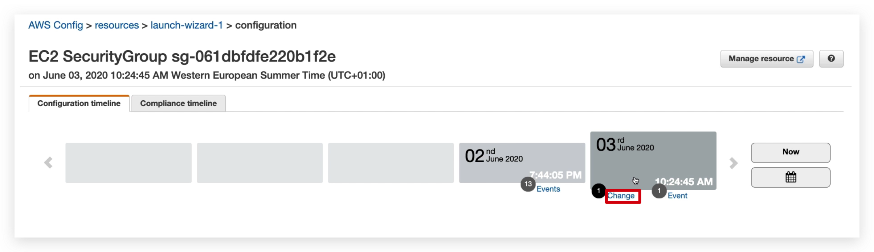Screen dimensions: 874x252
Task: Click the next timeline arrow
Action: pyautogui.click(x=733, y=163)
